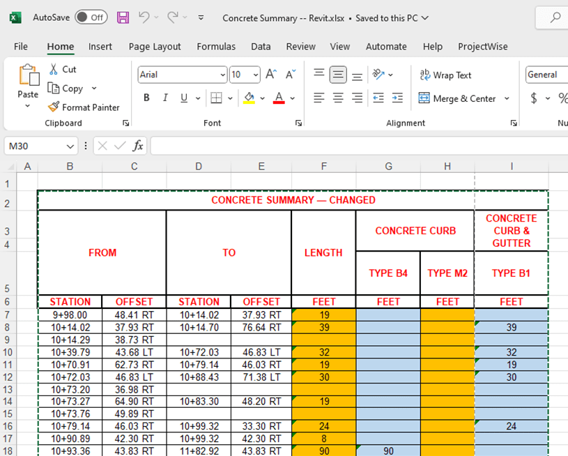This screenshot has width=568, height=456.
Task: Click Merge & Center button
Action: pos(456,98)
